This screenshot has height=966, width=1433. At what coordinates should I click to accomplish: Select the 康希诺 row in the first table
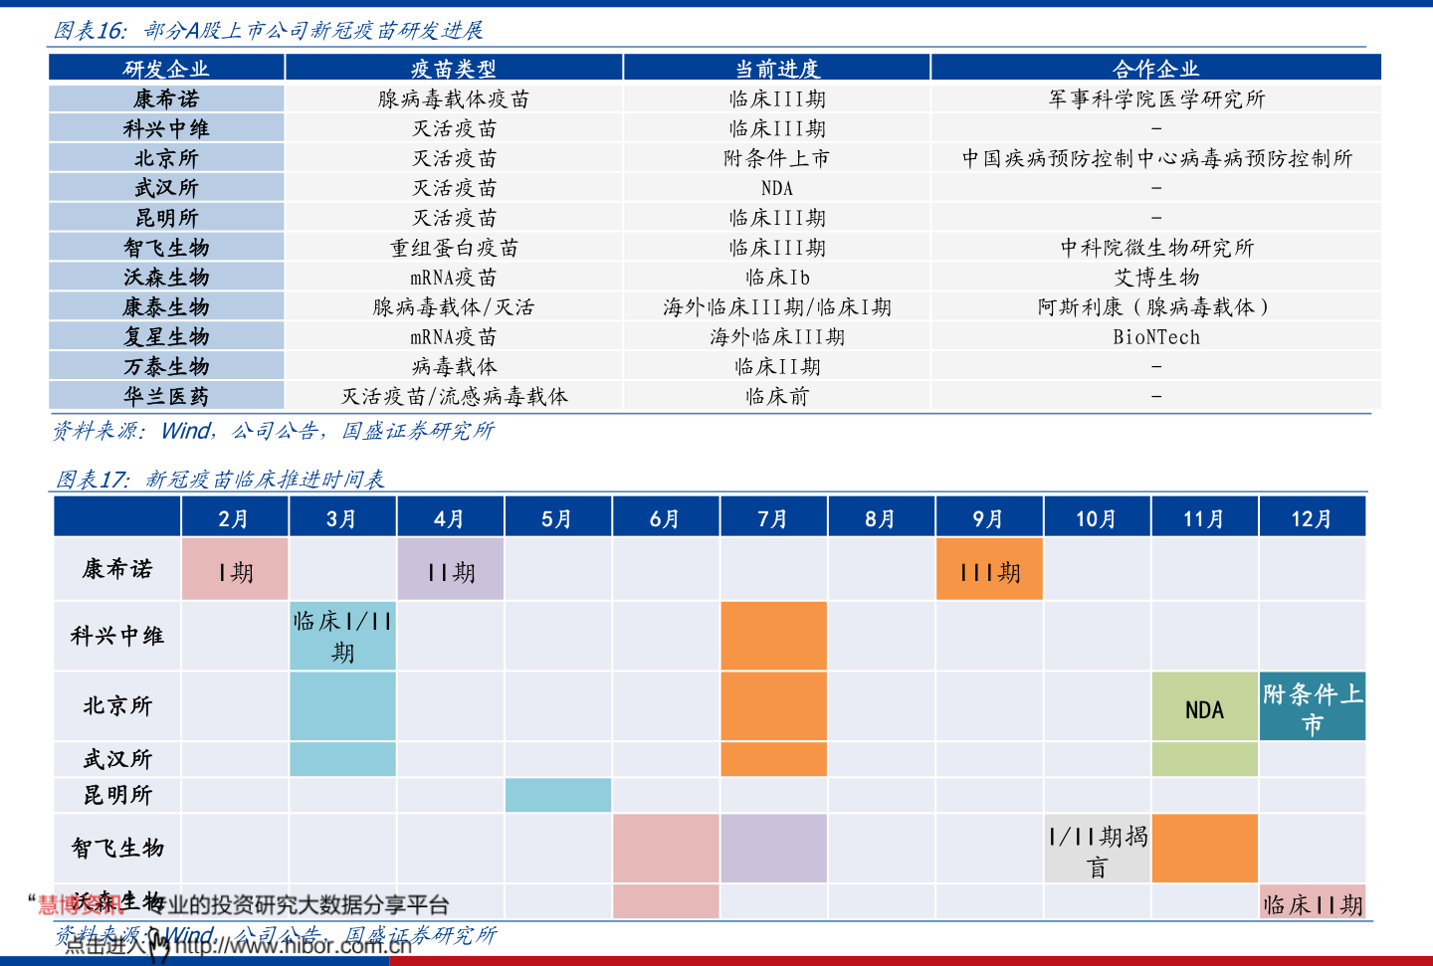click(x=715, y=98)
